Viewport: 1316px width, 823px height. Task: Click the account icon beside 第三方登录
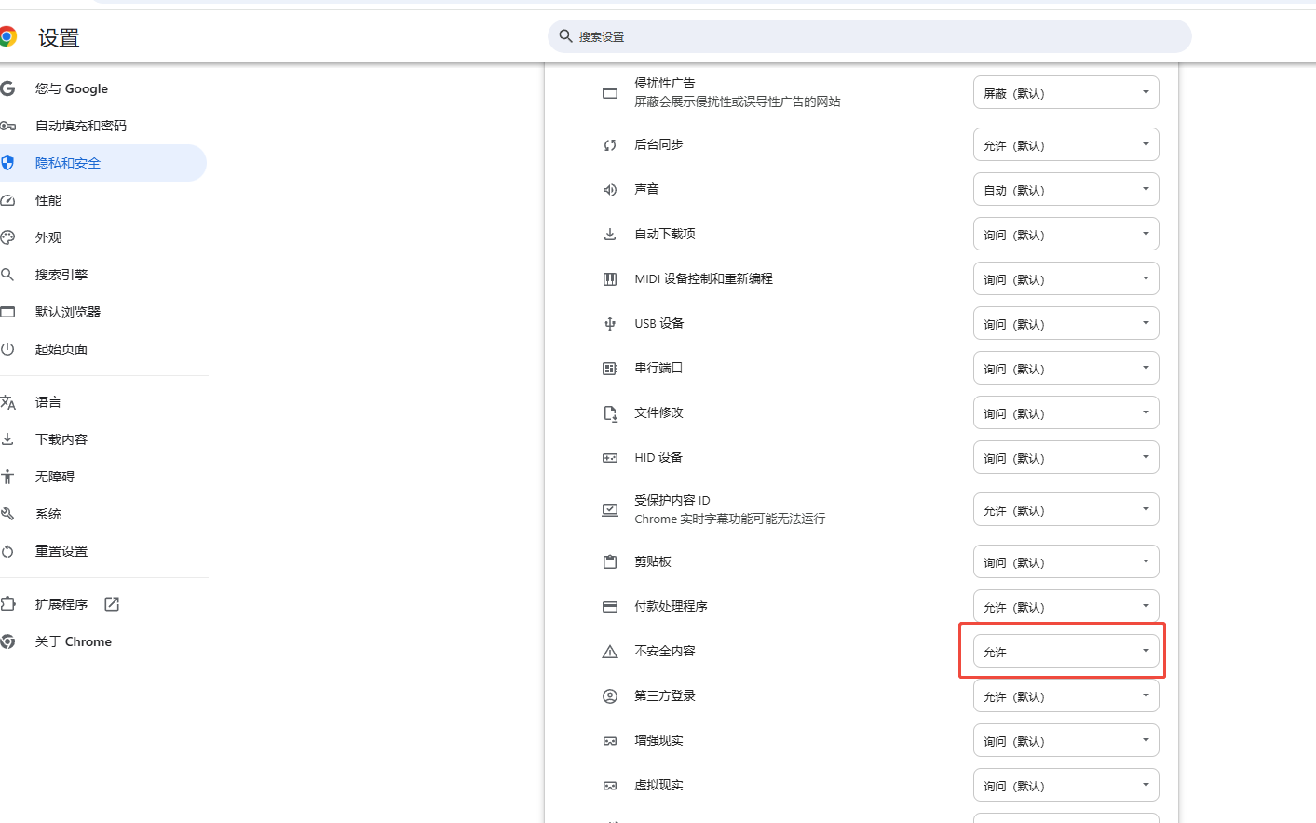pyautogui.click(x=610, y=696)
